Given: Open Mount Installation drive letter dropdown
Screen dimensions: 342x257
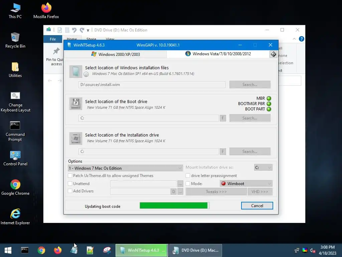Looking at the screenshot, I should click(x=263, y=167).
